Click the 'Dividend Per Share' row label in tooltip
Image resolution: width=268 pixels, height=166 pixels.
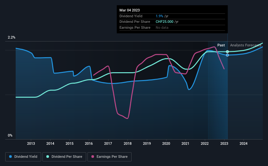tap(135, 22)
